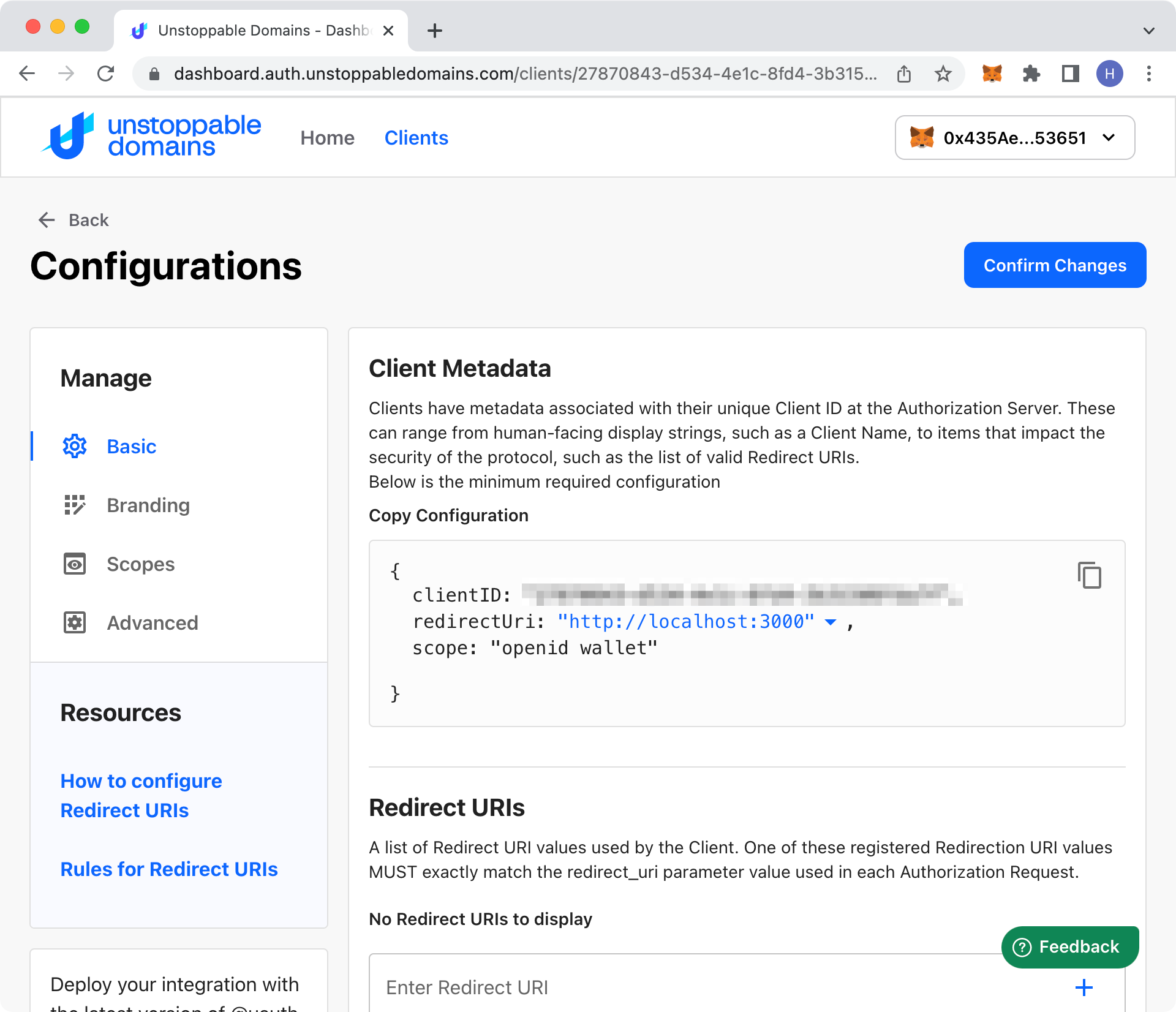Select Scopes in the Manage menu
Screen dimensions: 1176x1012
pos(140,564)
